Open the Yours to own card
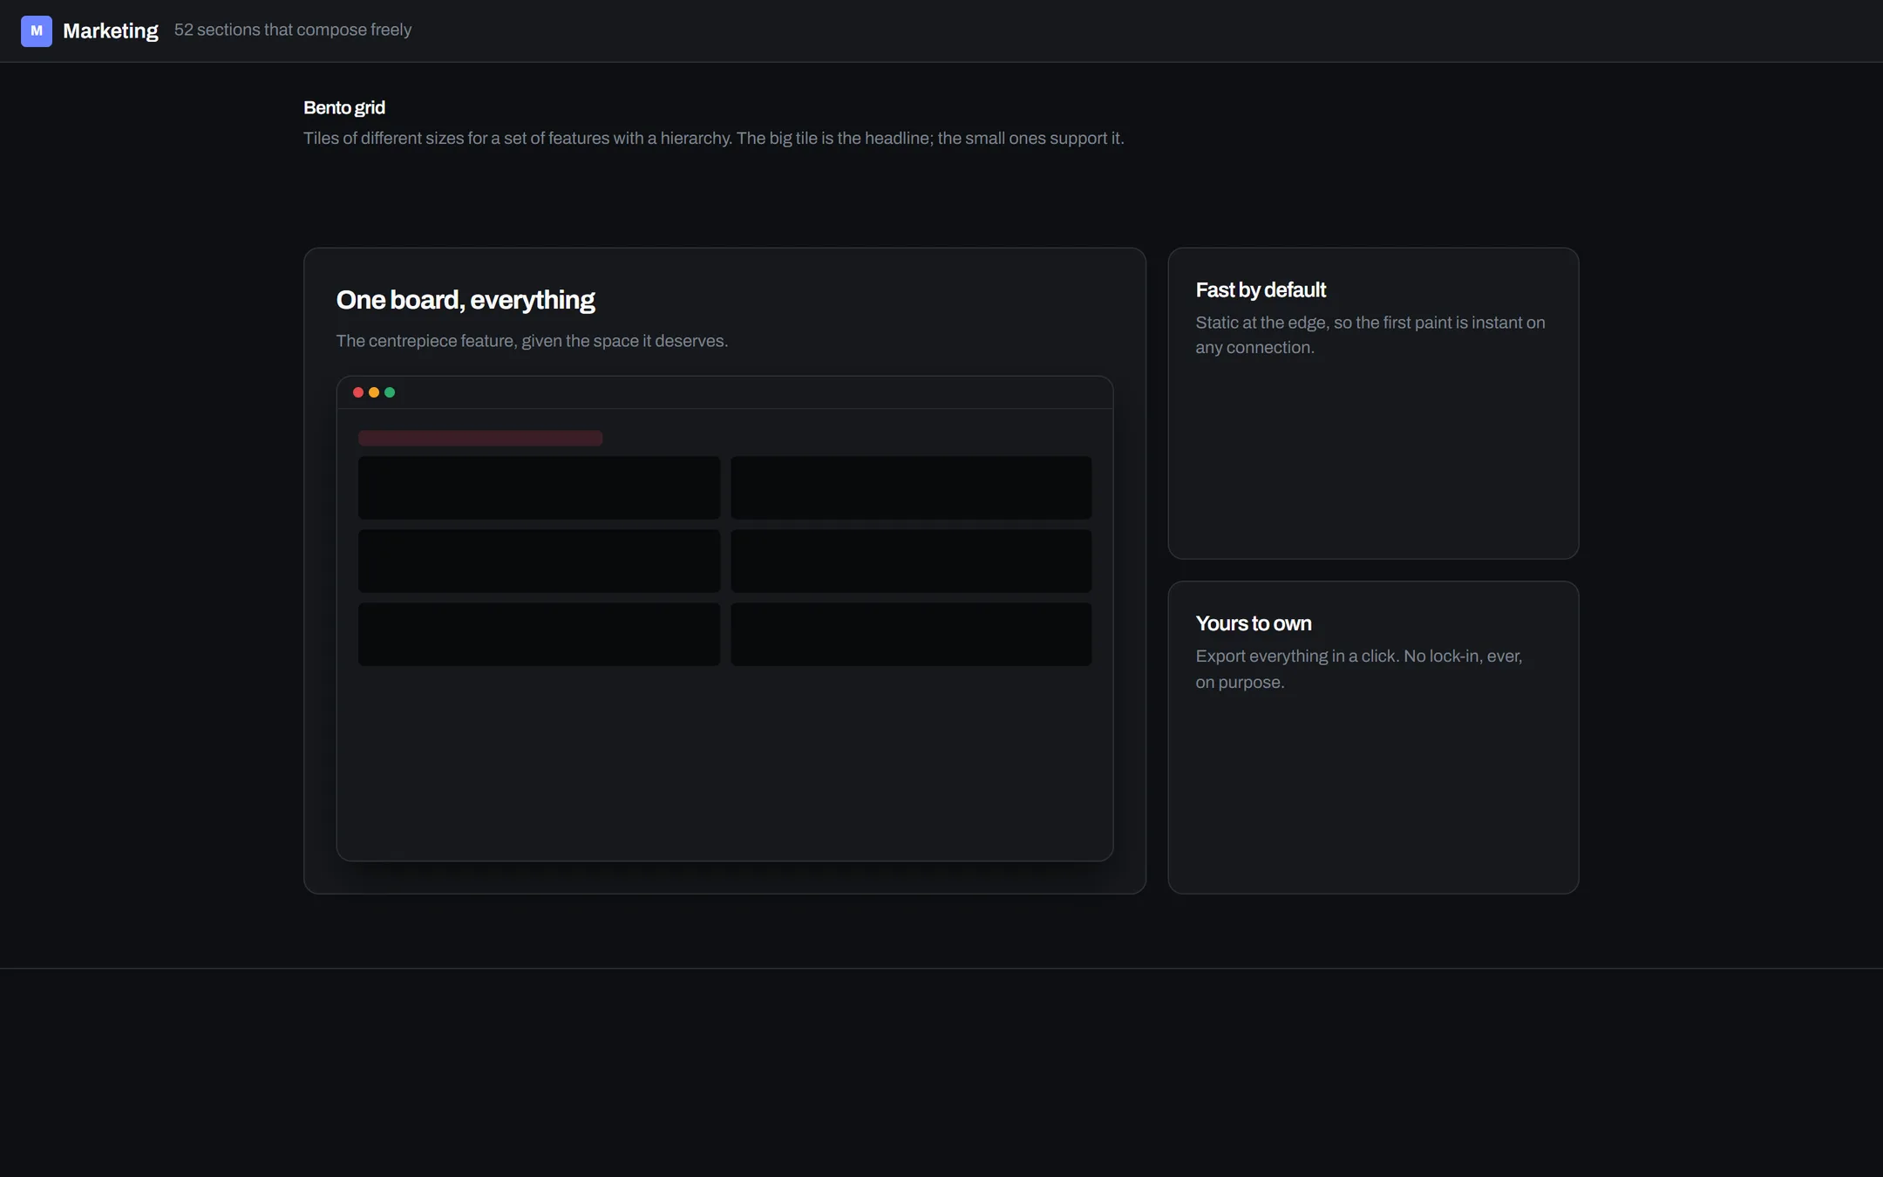1883x1177 pixels. pos(1373,738)
